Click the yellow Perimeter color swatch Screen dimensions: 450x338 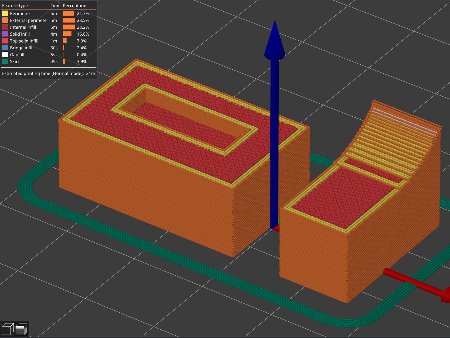(5, 13)
